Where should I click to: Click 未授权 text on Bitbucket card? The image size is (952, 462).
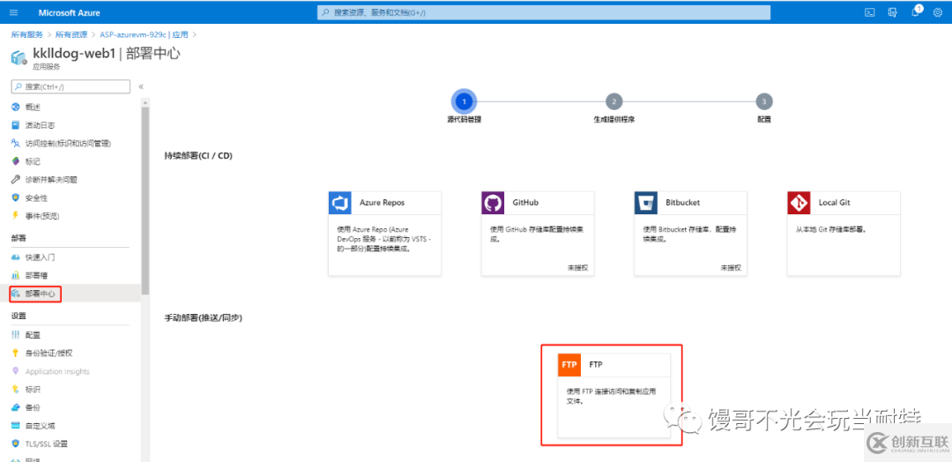click(x=731, y=268)
